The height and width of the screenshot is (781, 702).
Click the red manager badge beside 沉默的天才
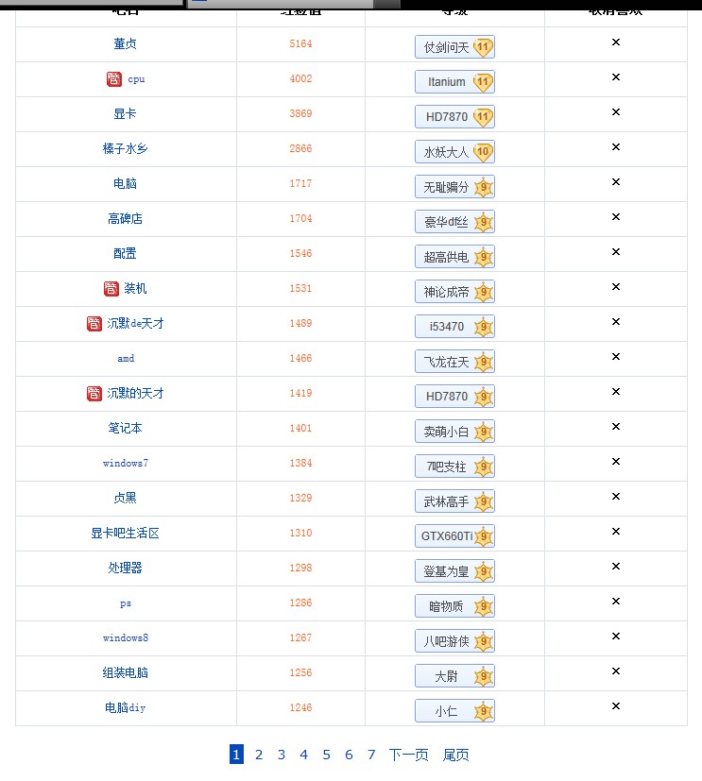[94, 394]
